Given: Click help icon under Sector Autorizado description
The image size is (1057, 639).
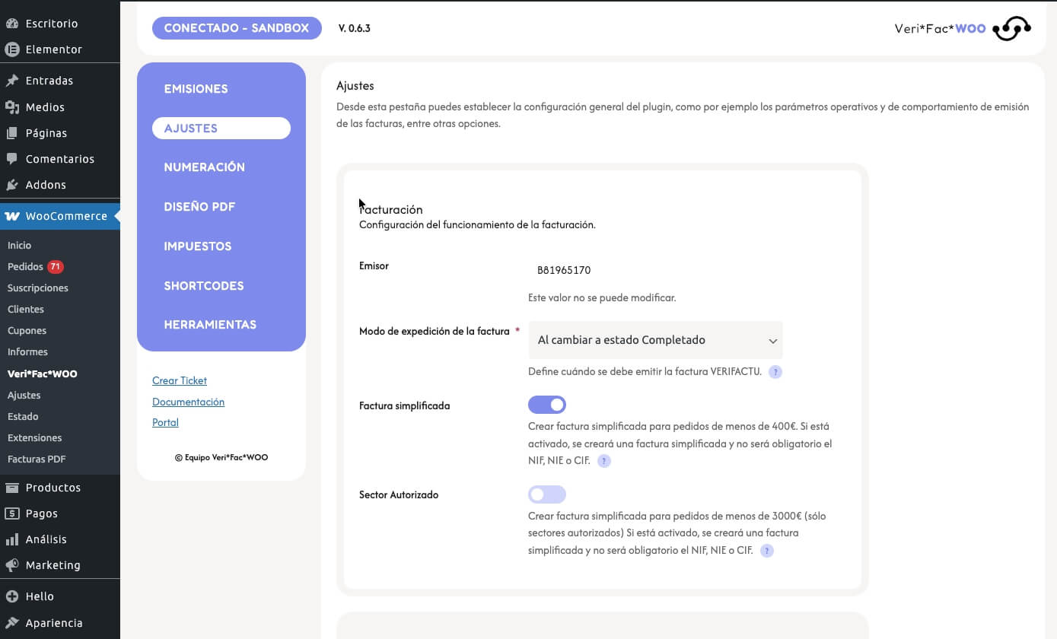Looking at the screenshot, I should (766, 551).
